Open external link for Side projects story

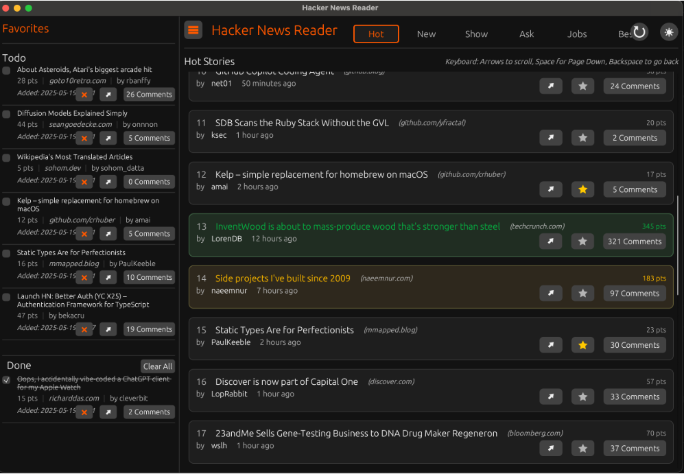(x=551, y=294)
